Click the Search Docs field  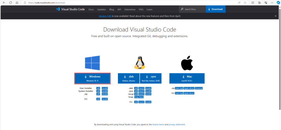[x=192, y=9]
